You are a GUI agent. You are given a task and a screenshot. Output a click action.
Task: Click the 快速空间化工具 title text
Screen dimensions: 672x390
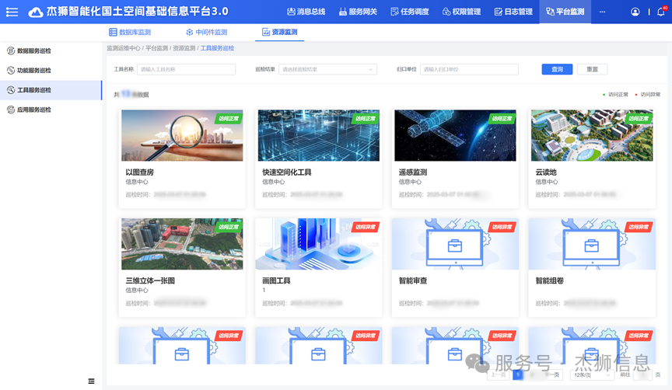[x=287, y=172]
